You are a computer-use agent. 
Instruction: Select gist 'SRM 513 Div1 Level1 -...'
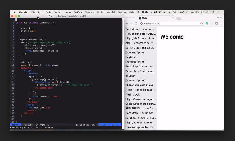(140, 108)
